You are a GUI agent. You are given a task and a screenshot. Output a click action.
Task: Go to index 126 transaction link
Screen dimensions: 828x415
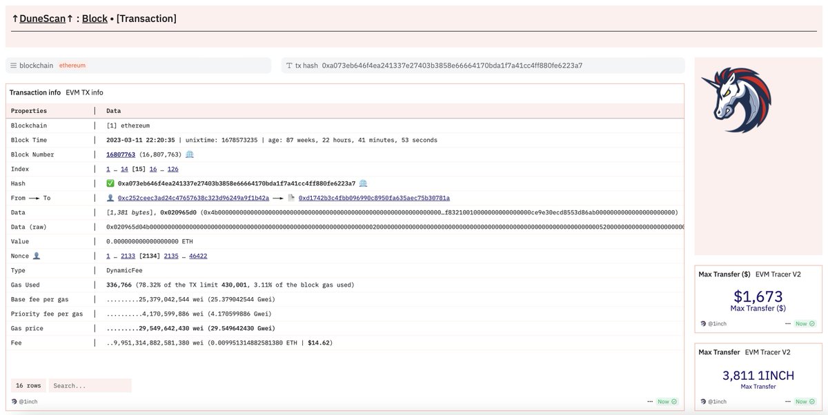pos(172,169)
